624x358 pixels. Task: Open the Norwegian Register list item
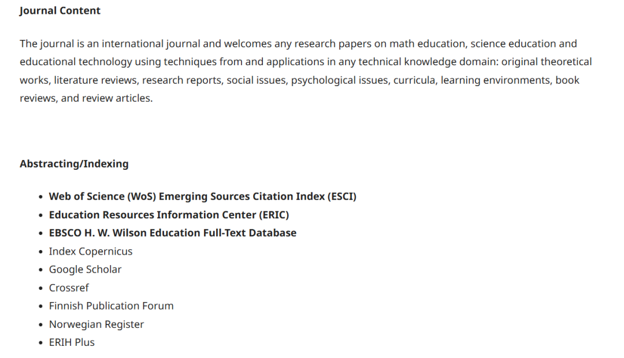(x=96, y=324)
